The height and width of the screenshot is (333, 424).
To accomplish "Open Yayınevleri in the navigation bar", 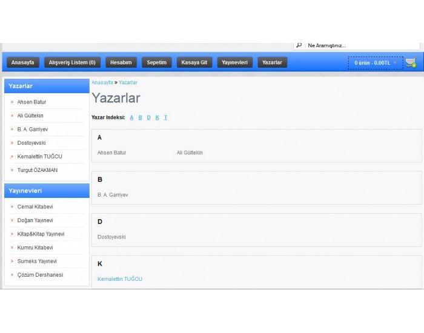I will point(235,62).
